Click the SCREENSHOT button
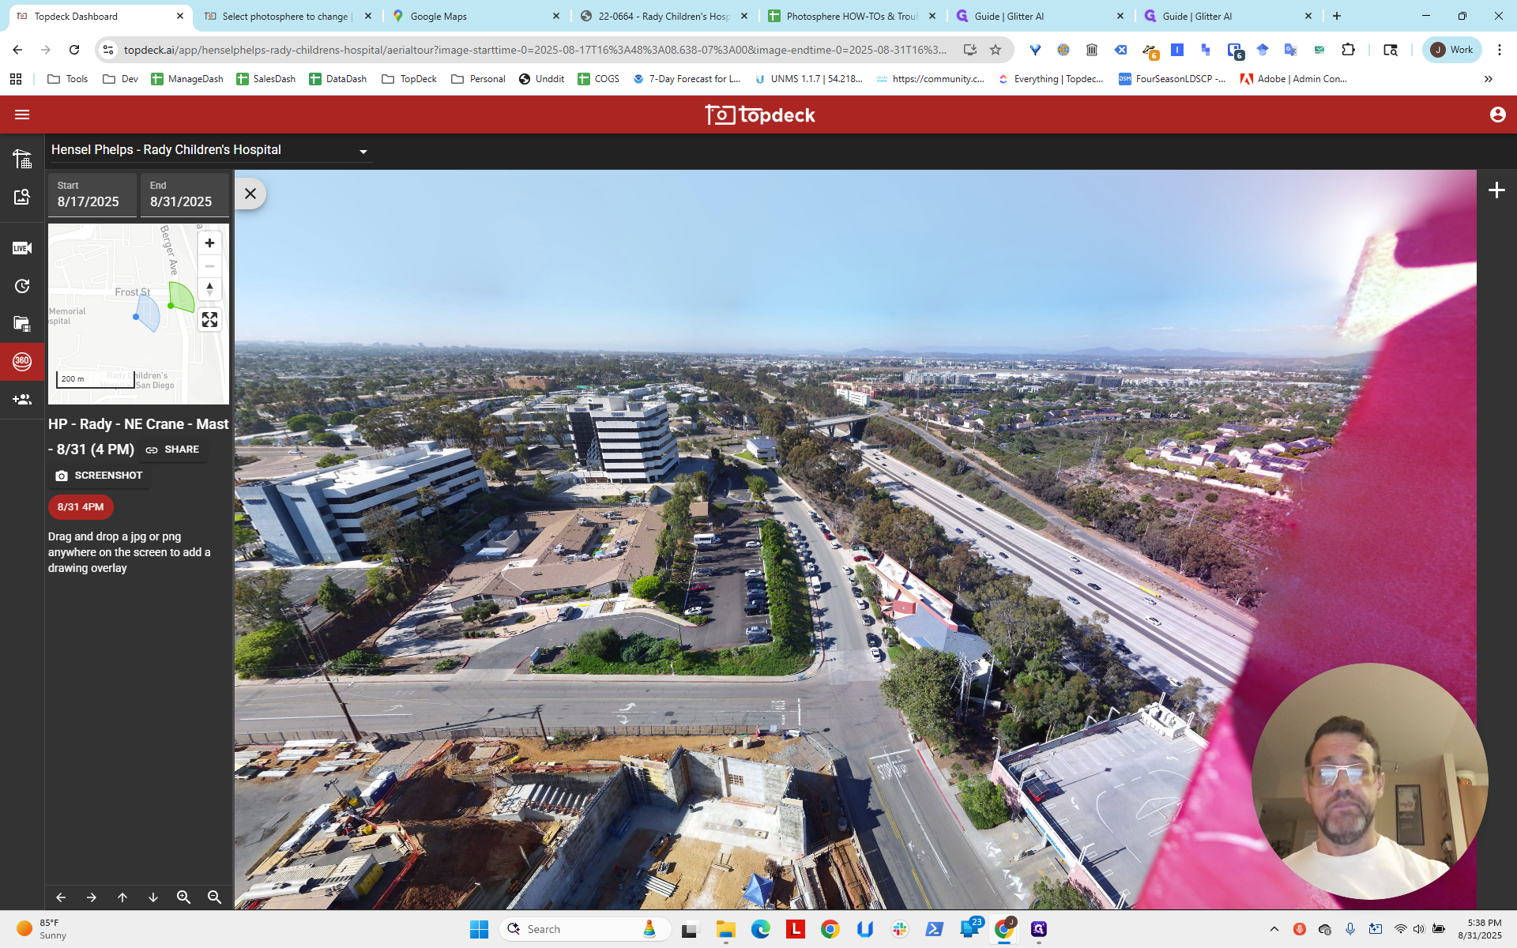The width and height of the screenshot is (1517, 948). [x=99, y=476]
